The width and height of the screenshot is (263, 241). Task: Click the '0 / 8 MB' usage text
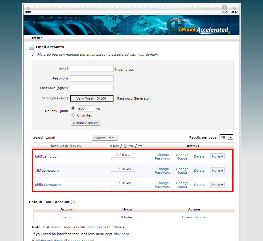coord(123,155)
